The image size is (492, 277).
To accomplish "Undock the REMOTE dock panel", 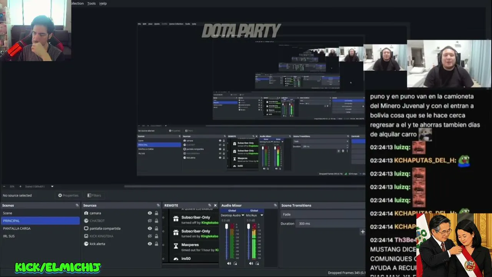I will pos(209,205).
